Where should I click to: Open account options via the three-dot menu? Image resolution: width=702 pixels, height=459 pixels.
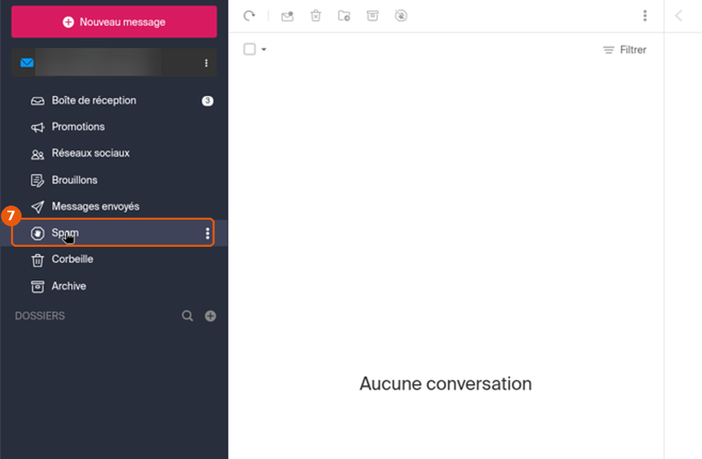coord(206,63)
